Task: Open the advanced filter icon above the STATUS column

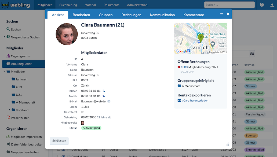Action: point(252,53)
